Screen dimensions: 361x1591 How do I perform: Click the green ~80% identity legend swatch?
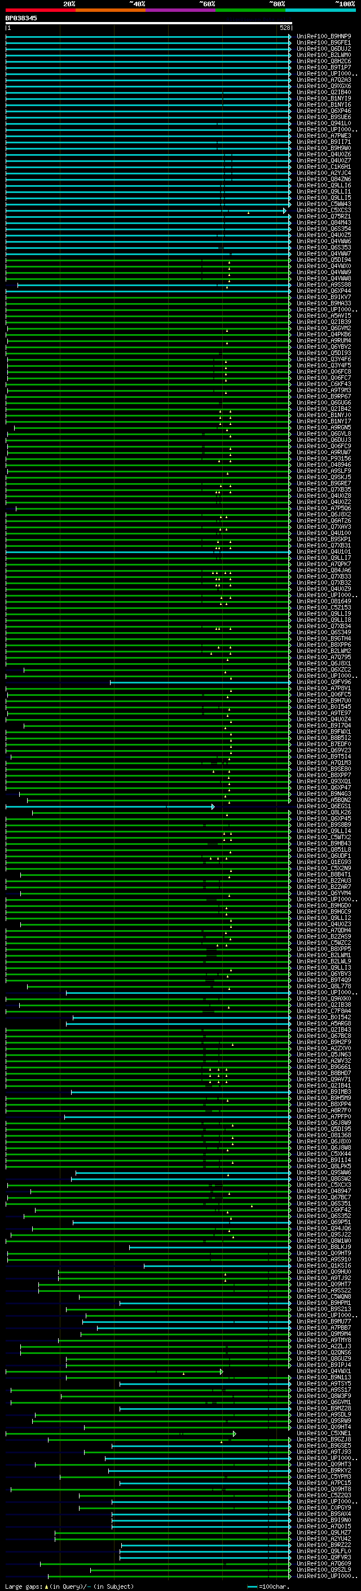(250, 10)
